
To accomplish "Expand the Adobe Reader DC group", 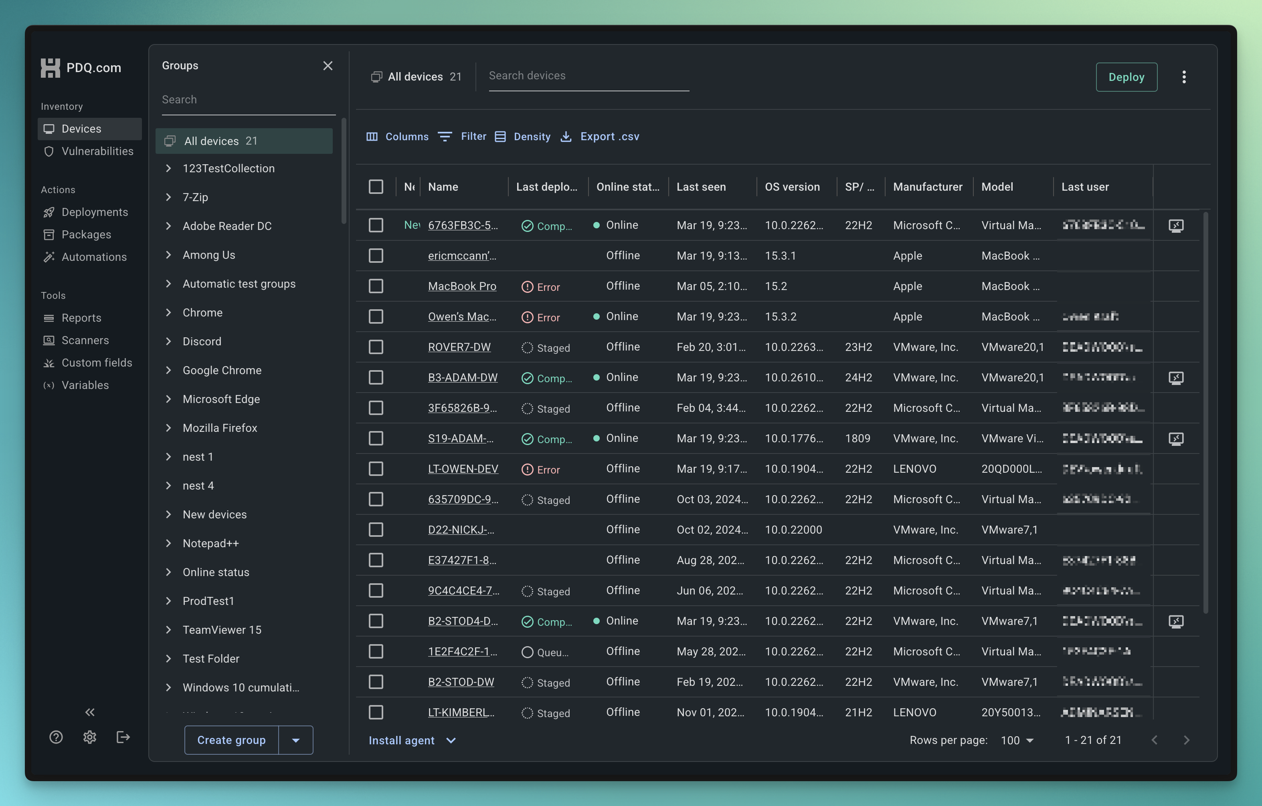I will click(x=168, y=226).
